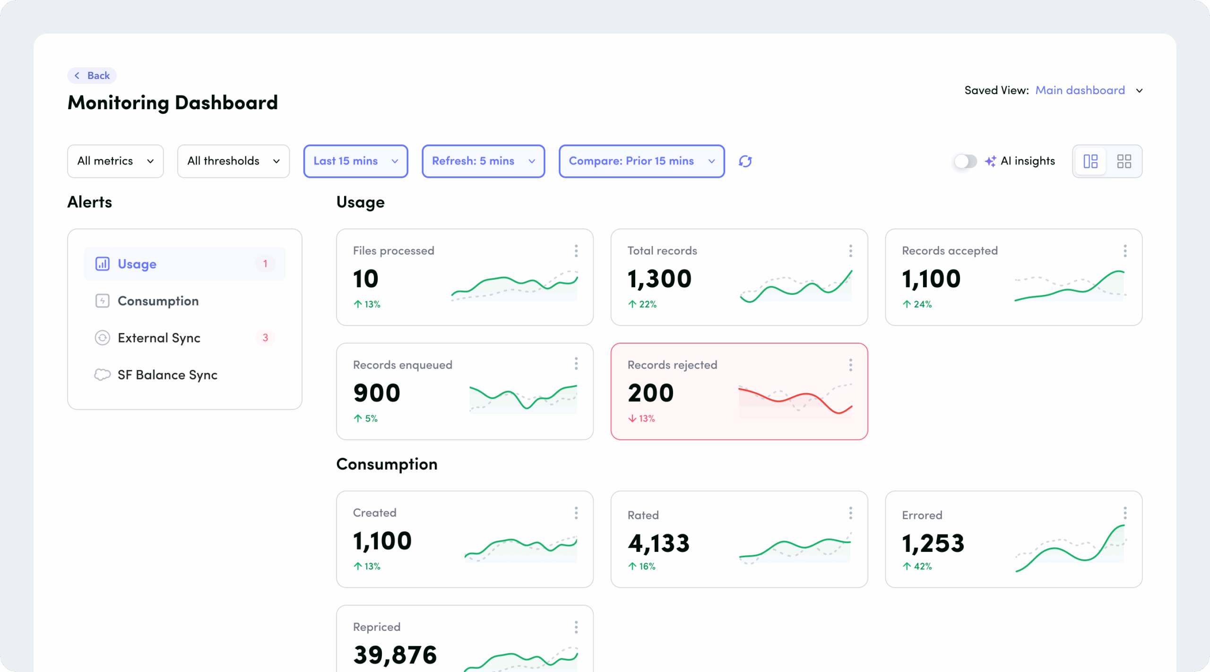The height and width of the screenshot is (672, 1210).
Task: Open three-dot menu on Errored card
Action: pyautogui.click(x=1125, y=513)
